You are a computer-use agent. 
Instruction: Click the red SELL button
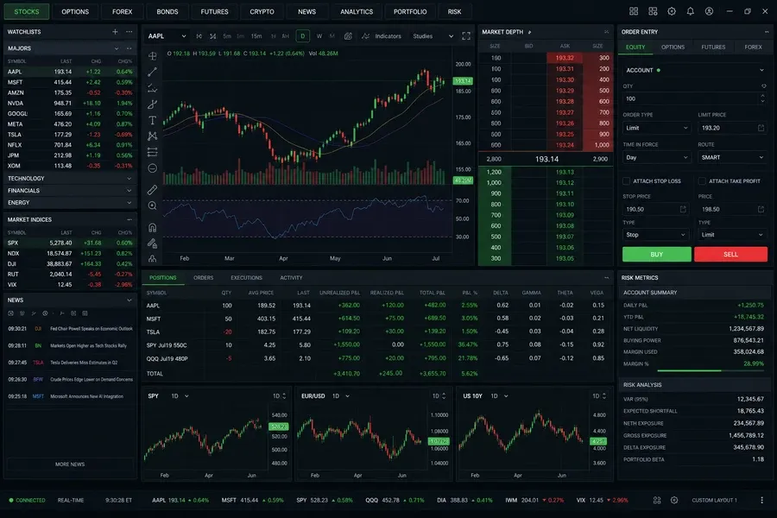(730, 255)
